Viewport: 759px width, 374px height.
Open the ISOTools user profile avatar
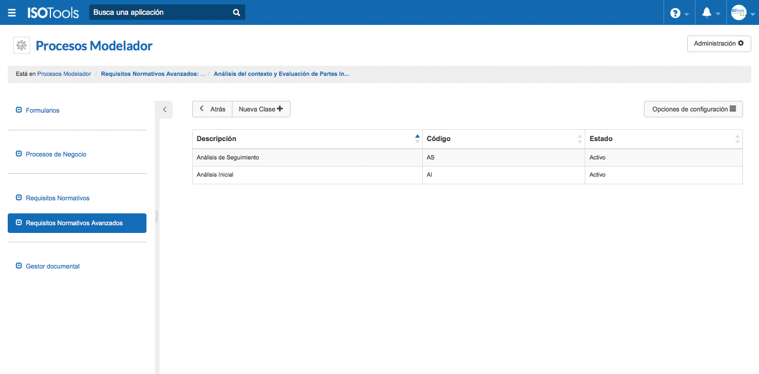pyautogui.click(x=738, y=12)
